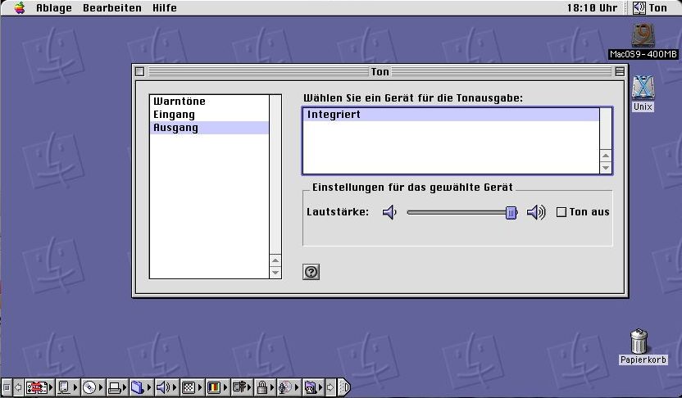
Task: Click the control strip right scroll arrow
Action: (x=330, y=387)
